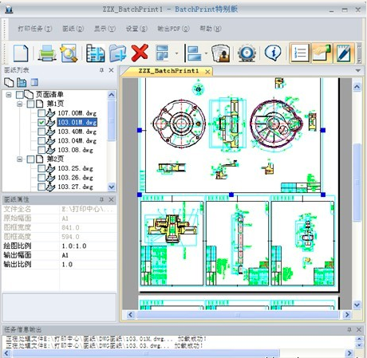Collapse the 第2页 tree node
Viewport: 367px width, 358px height.
click(19, 159)
